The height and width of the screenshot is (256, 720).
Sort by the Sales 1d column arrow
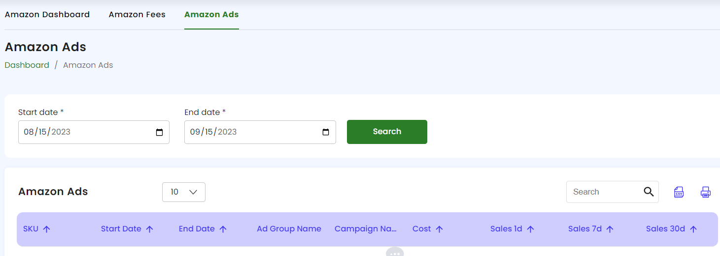click(x=530, y=229)
